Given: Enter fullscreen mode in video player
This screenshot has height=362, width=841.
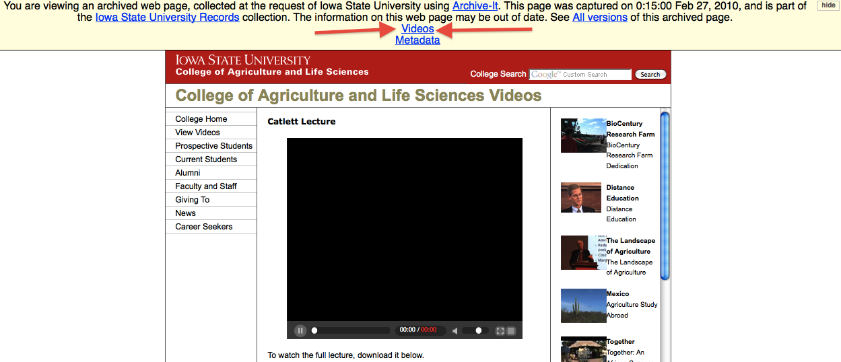Looking at the screenshot, I should 500,331.
